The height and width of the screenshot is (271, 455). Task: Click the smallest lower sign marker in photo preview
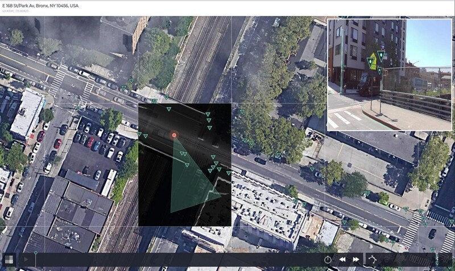click(x=379, y=70)
